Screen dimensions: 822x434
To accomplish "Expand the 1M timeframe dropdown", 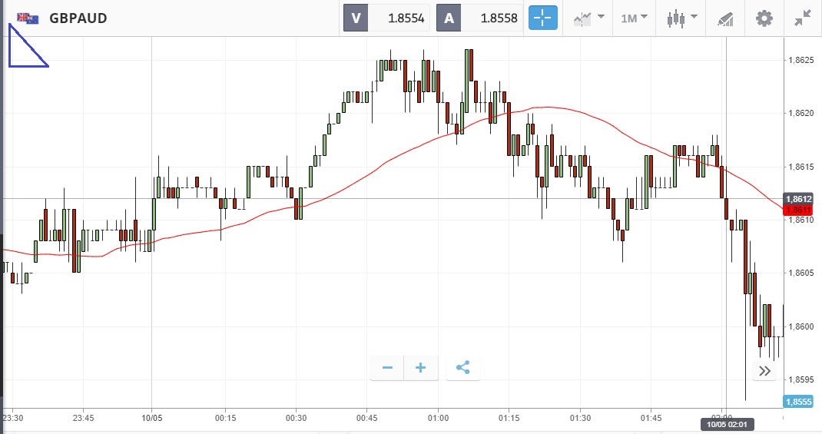I will pyautogui.click(x=634, y=18).
